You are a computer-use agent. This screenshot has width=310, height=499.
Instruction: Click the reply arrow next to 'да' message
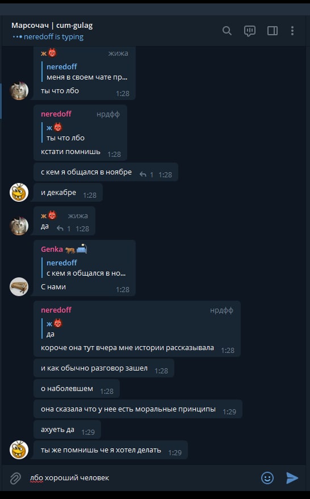[60, 228]
